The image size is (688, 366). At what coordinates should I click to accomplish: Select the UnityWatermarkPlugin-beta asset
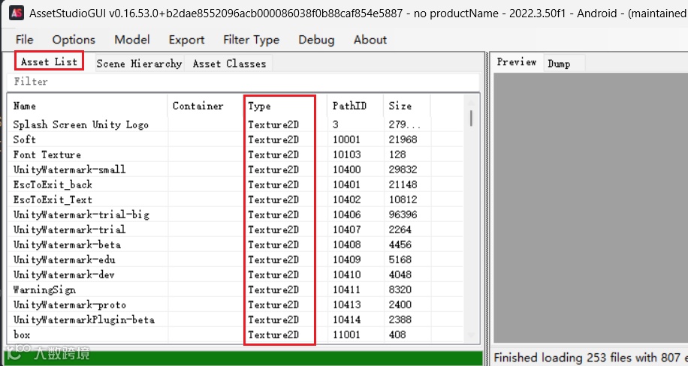point(84,319)
